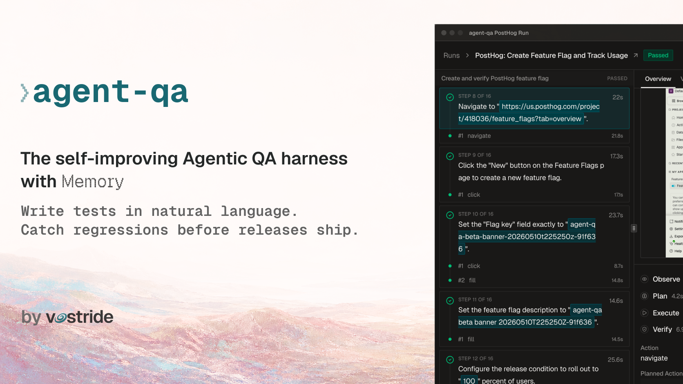
Task: Click the highlighted 'agent-qa beta banner' description value
Action: [x=530, y=316]
